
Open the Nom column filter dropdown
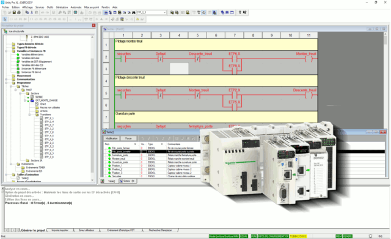click(135, 144)
